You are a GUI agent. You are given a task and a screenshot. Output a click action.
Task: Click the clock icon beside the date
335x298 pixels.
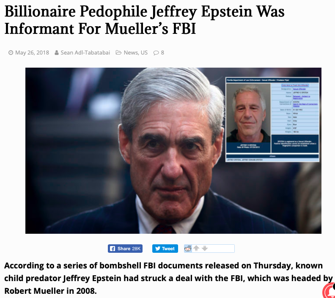coord(11,52)
